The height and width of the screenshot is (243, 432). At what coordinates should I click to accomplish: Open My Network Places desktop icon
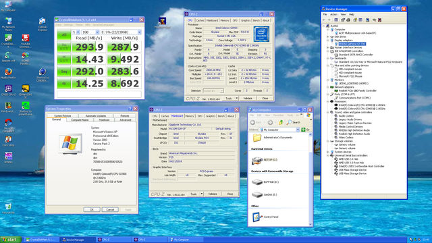tap(8, 24)
